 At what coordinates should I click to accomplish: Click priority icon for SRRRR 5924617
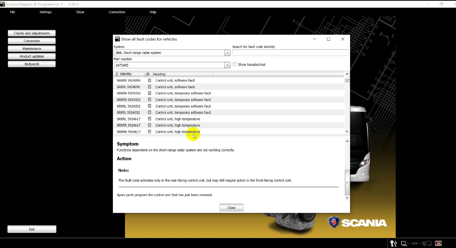(x=150, y=132)
